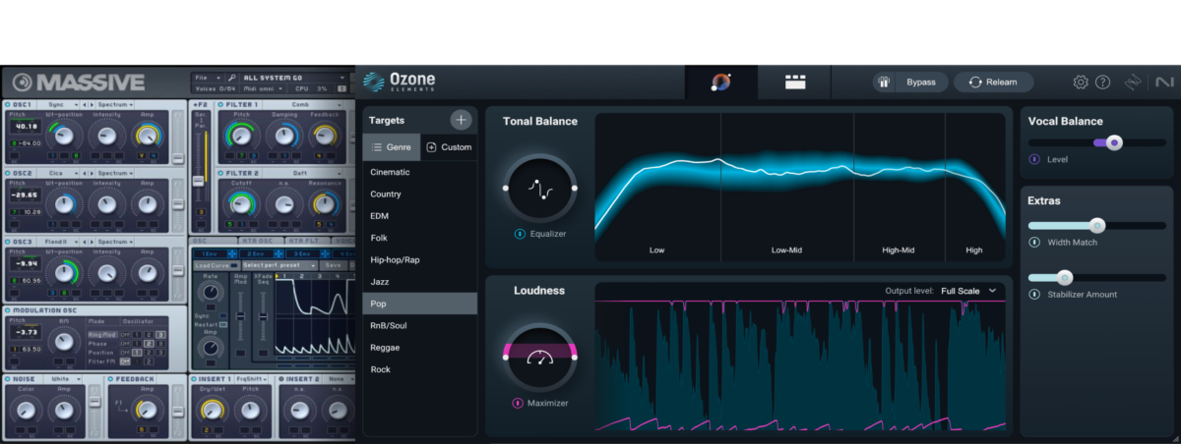Click the Maximizer gauge dial icon
Image resolution: width=1181 pixels, height=444 pixels.
tap(539, 357)
